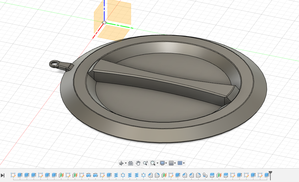Click the timeline go-to-end playback button
299x182 pixels.
(3, 175)
